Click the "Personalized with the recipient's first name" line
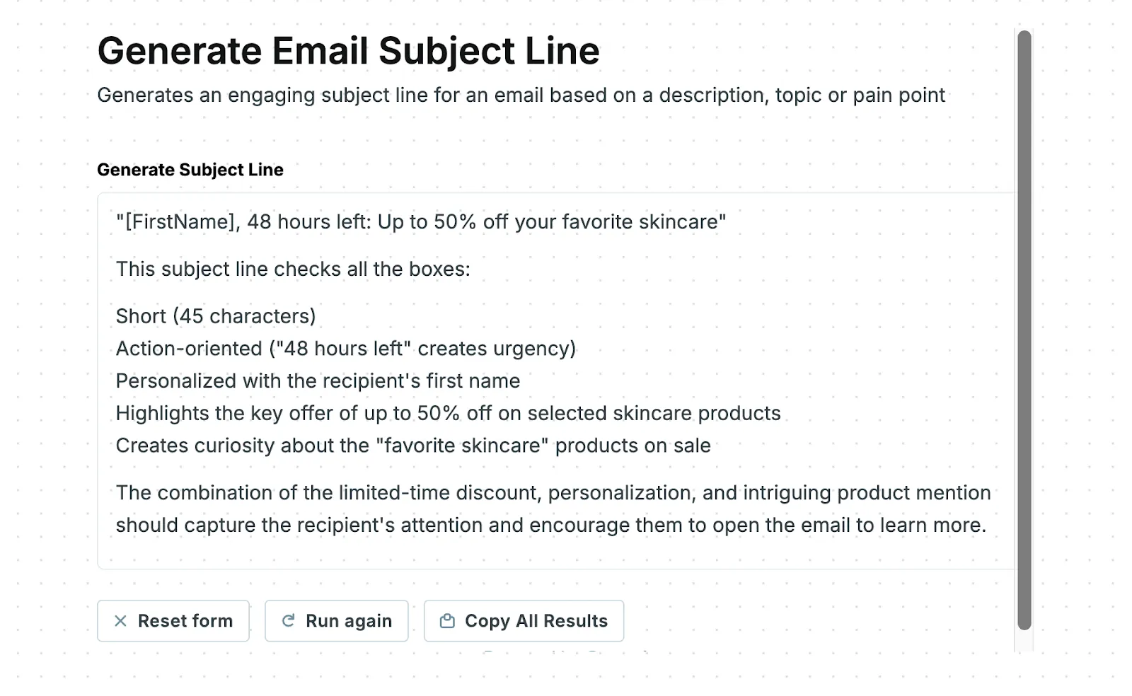 tap(318, 381)
